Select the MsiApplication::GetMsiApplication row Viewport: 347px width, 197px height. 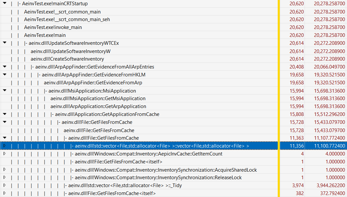98,98
